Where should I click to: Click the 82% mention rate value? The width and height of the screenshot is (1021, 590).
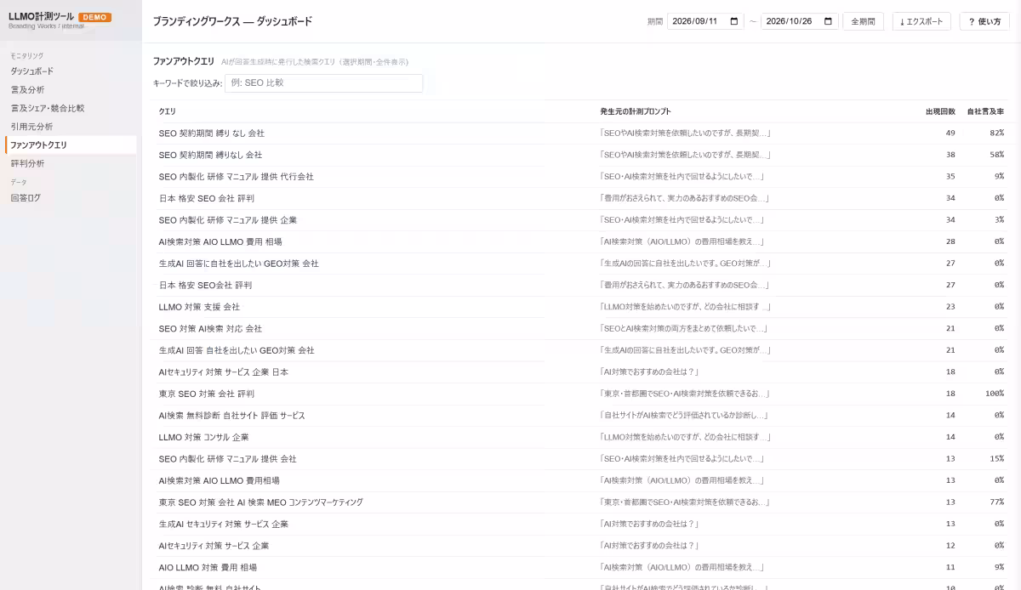(x=996, y=133)
